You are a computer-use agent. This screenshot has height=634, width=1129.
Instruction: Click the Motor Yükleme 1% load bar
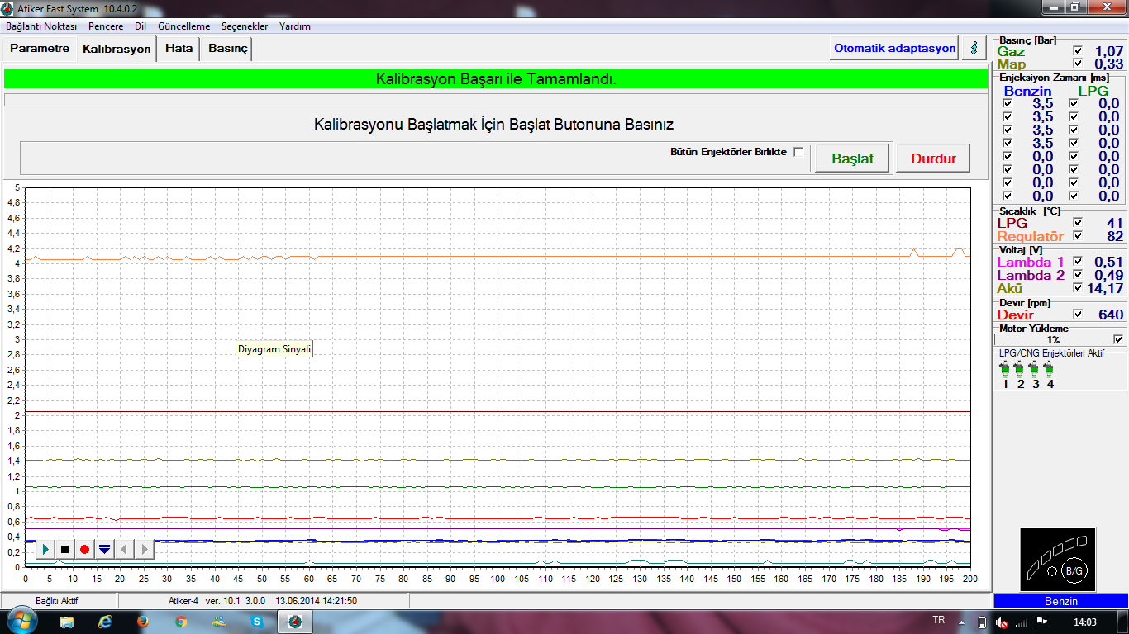1053,339
